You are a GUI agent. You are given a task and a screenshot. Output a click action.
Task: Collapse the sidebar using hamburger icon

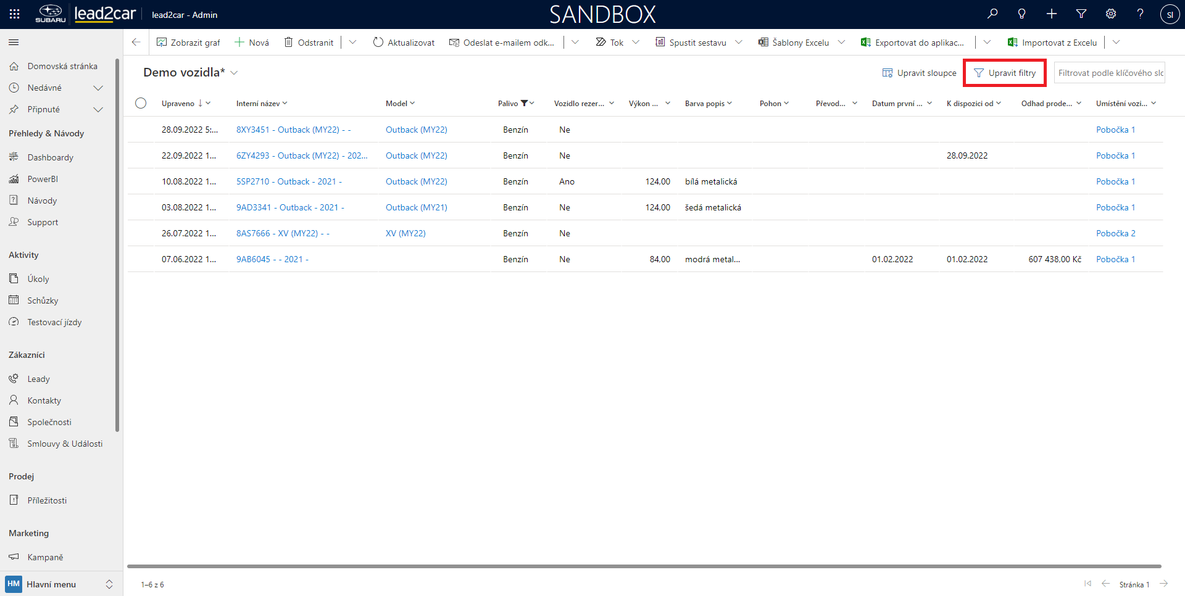pos(14,43)
